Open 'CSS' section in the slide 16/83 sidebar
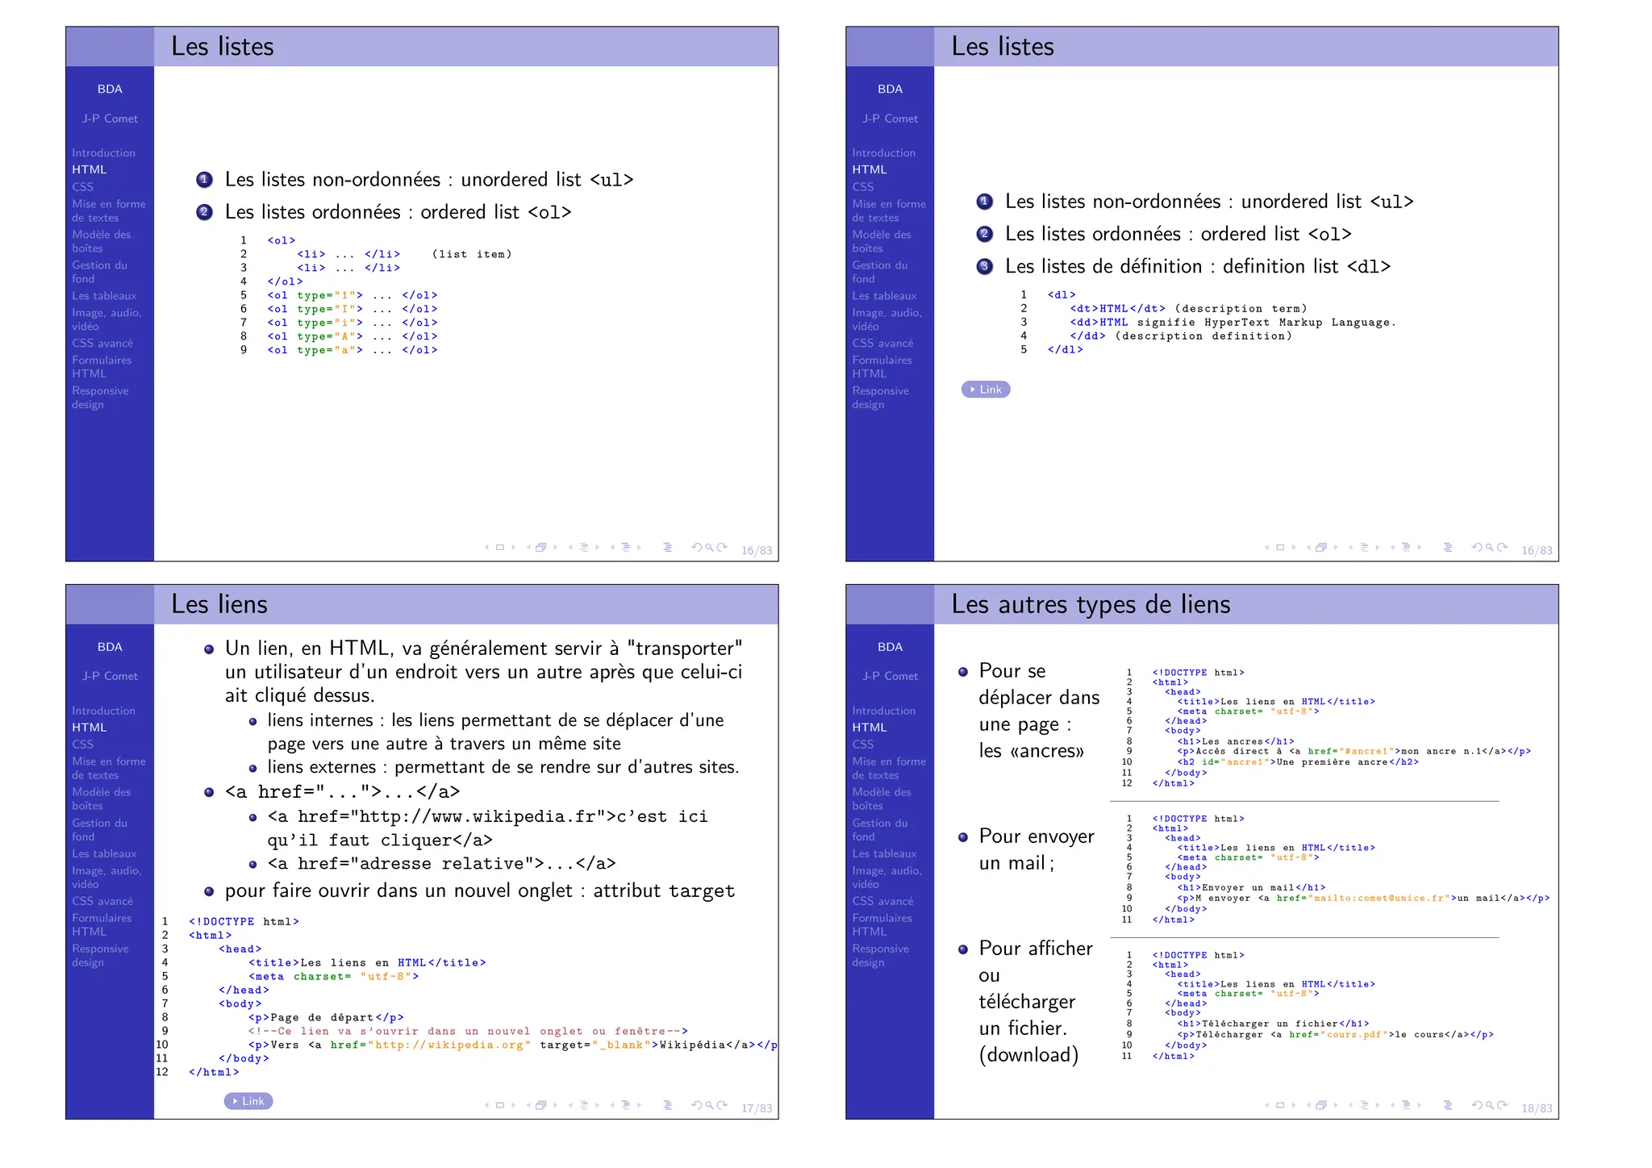The width and height of the screenshot is (1652, 1168). pos(82,186)
